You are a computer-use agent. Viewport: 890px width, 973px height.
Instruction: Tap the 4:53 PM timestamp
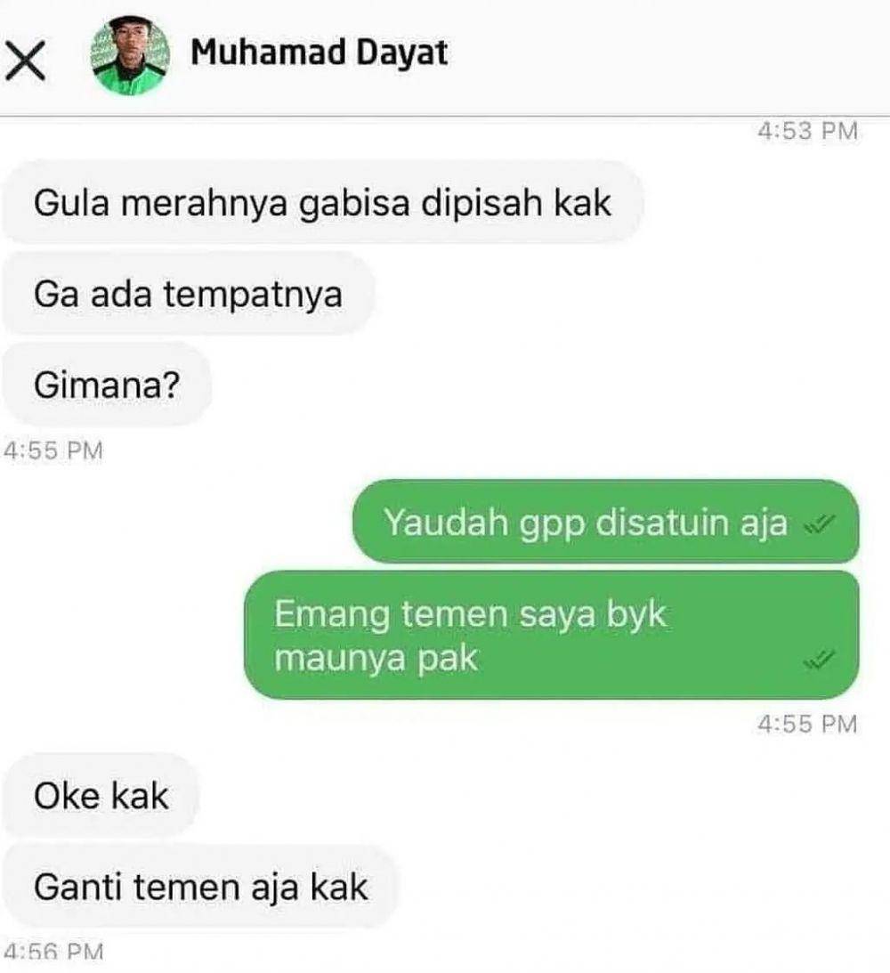[807, 131]
